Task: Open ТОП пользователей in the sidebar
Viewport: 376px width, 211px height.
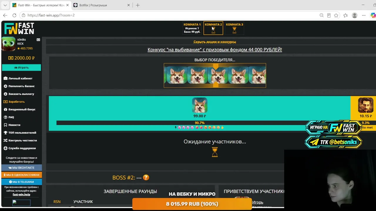Action: click(x=20, y=133)
